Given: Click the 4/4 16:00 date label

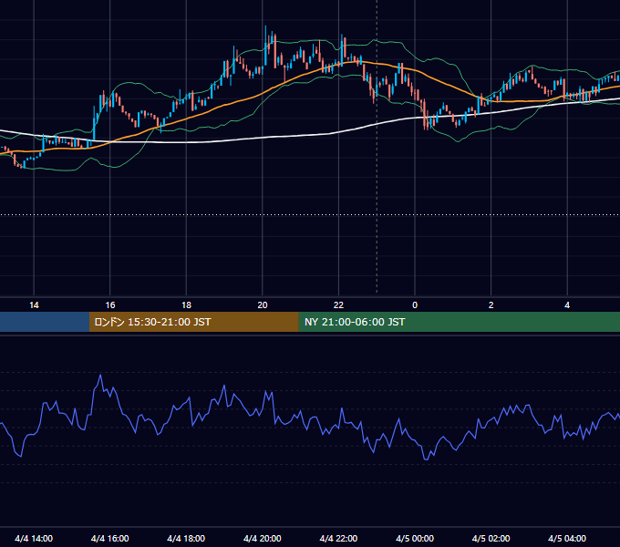Looking at the screenshot, I should [x=110, y=538].
